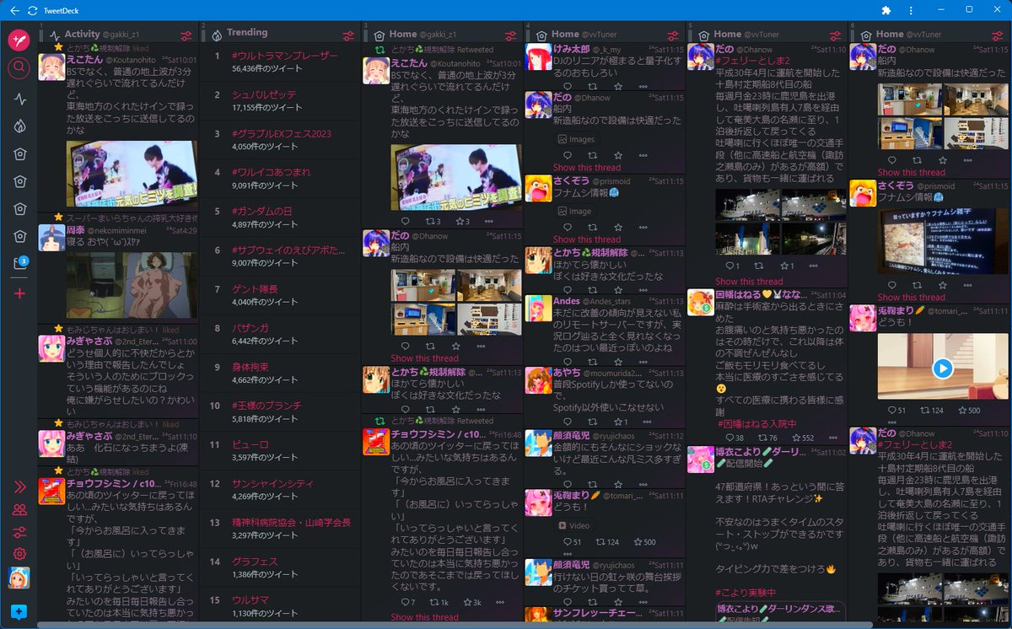Jump to Activity column via sidebar pulse icon

tap(19, 99)
